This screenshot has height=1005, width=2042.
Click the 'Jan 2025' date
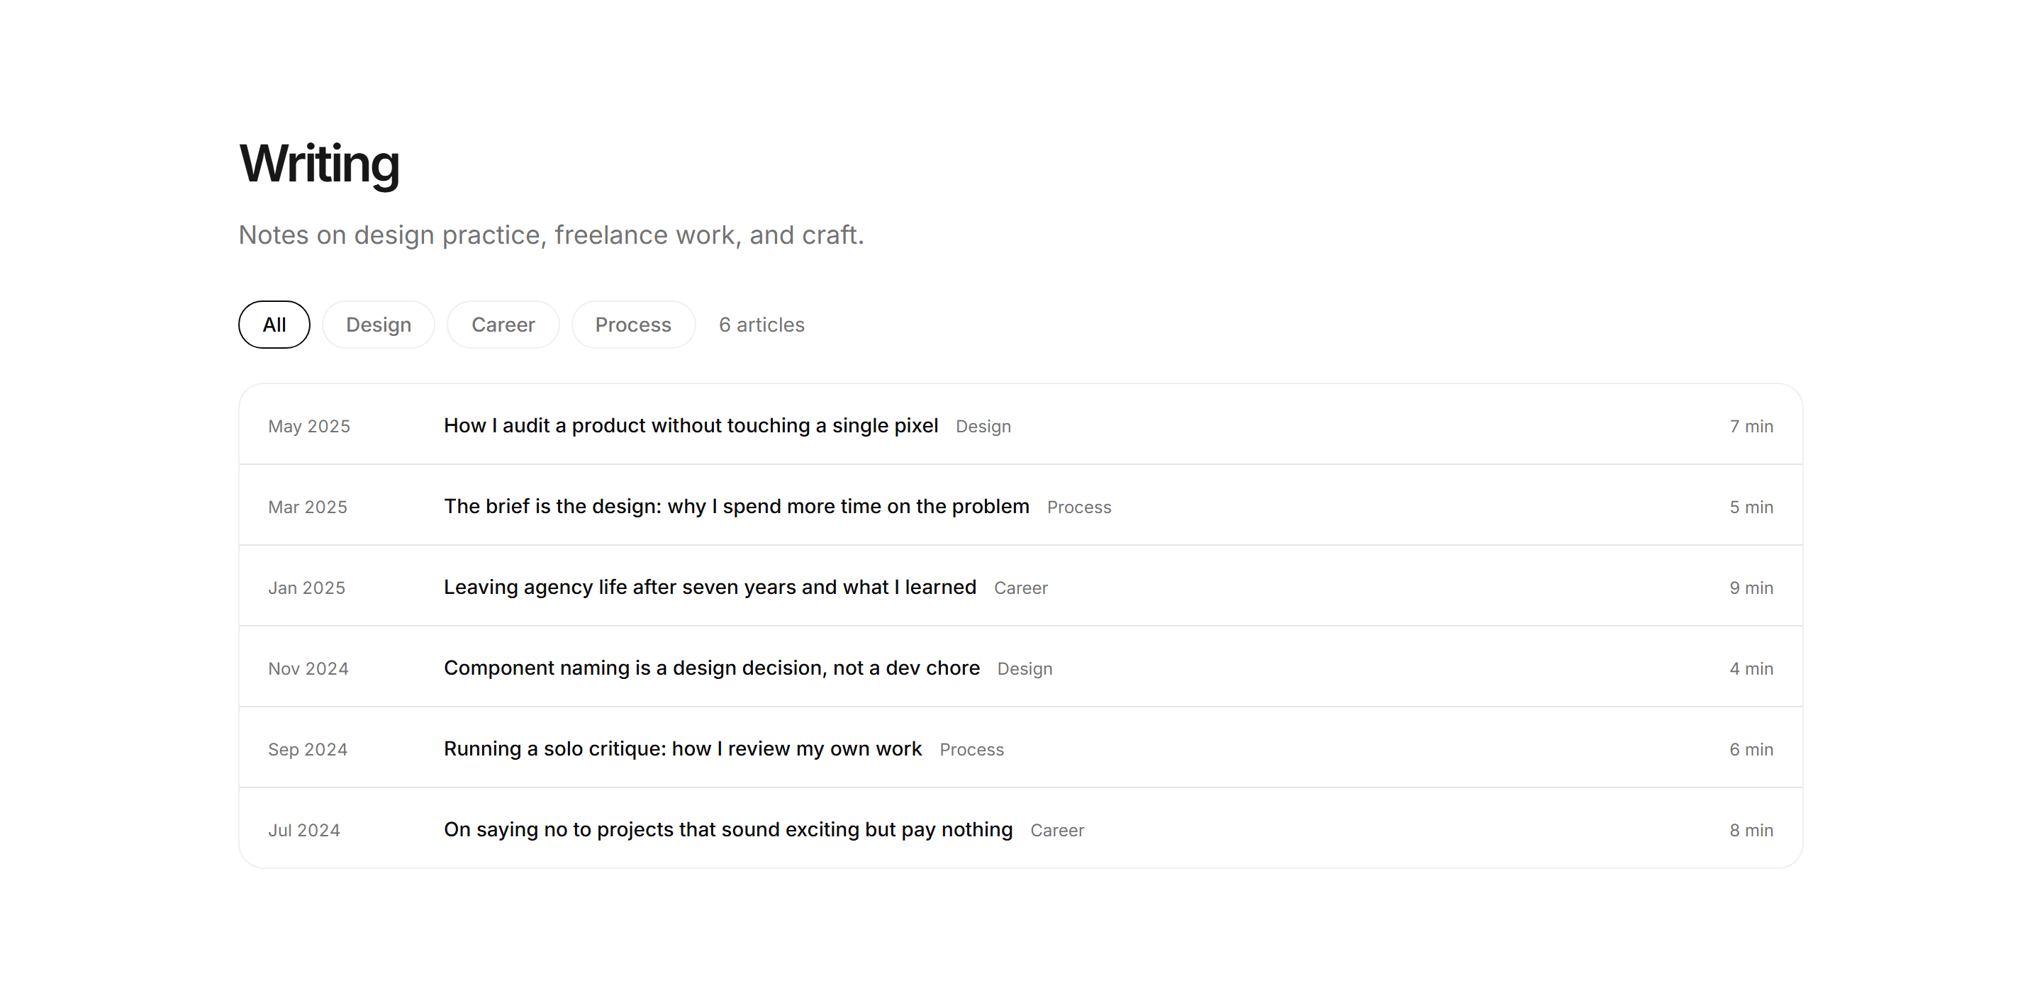pos(306,588)
